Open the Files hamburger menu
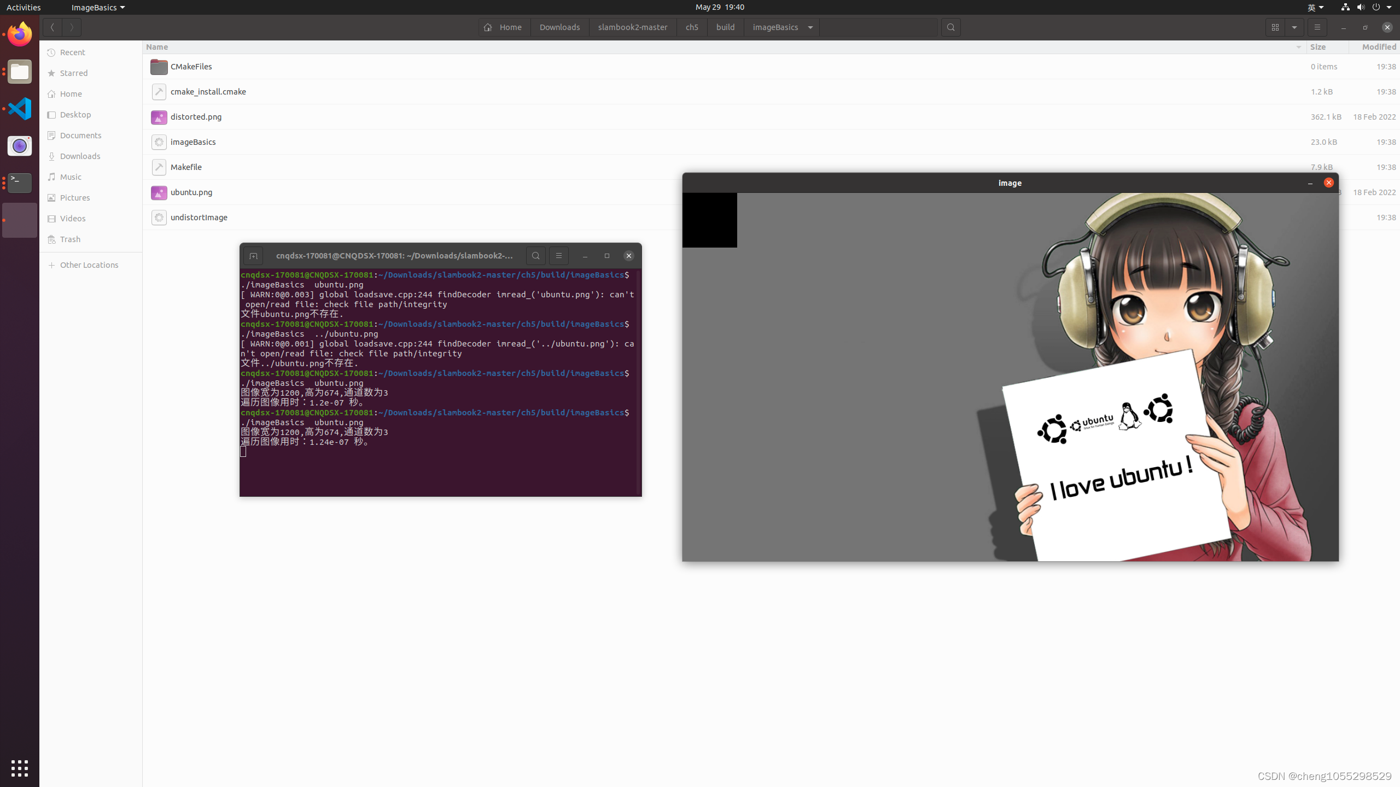 pyautogui.click(x=1316, y=27)
